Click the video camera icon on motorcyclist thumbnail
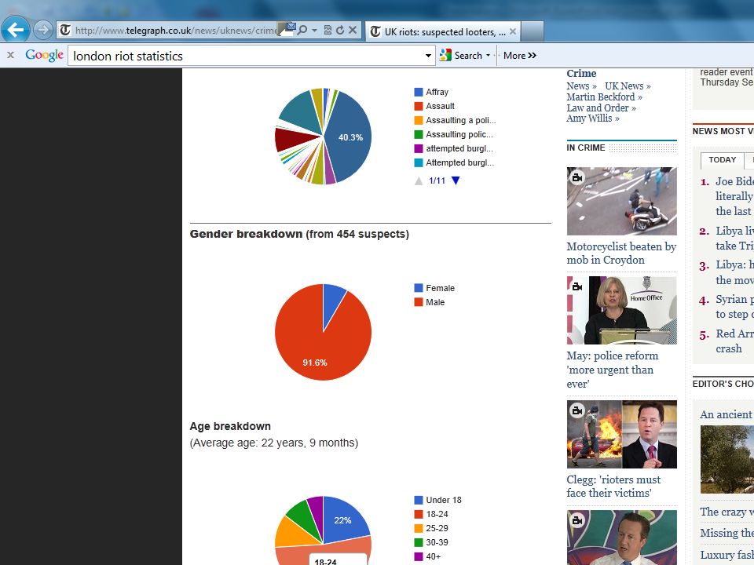This screenshot has height=565, width=754. pos(576,178)
